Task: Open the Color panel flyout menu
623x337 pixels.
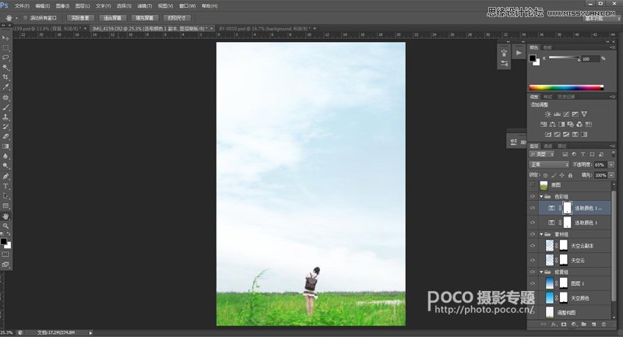Action: tap(612, 47)
